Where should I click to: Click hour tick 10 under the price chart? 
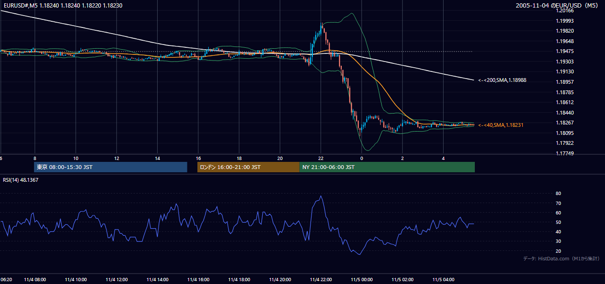76,158
